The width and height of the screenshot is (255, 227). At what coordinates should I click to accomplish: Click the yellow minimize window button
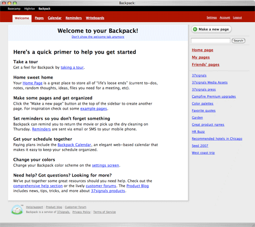click(9, 3)
